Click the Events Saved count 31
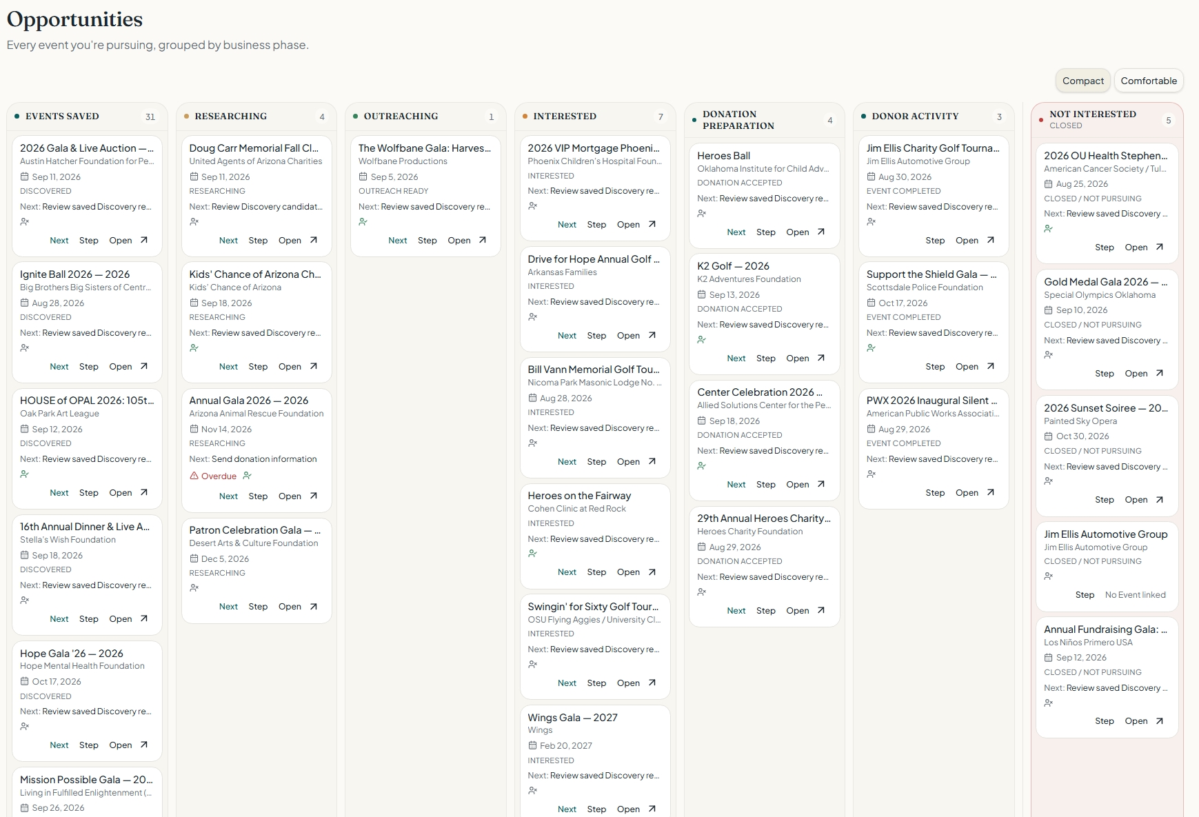This screenshot has height=817, width=1199. pos(150,117)
